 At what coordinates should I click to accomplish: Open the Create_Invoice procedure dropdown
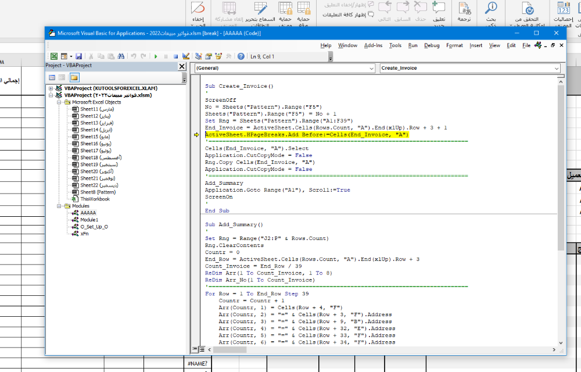click(x=557, y=68)
